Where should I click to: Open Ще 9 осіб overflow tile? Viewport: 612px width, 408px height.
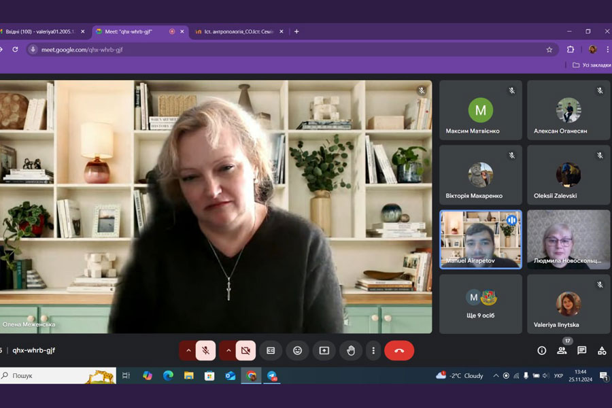coord(481,304)
